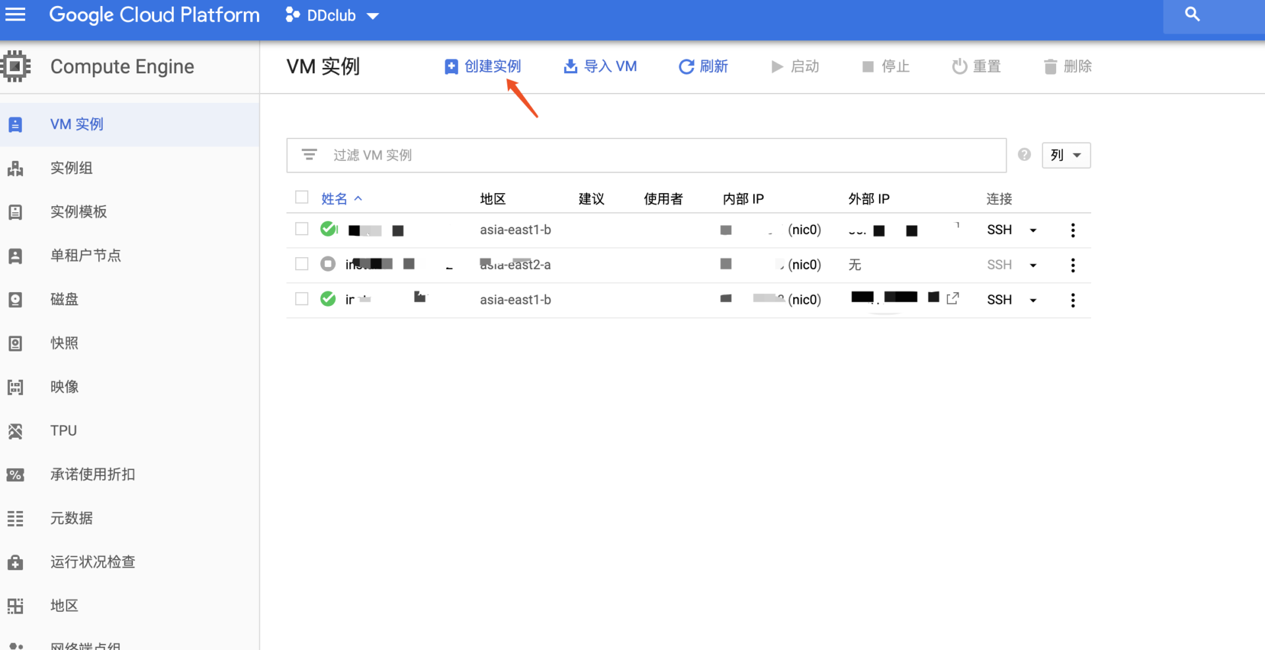Open the 列 columns dropdown

click(1066, 156)
